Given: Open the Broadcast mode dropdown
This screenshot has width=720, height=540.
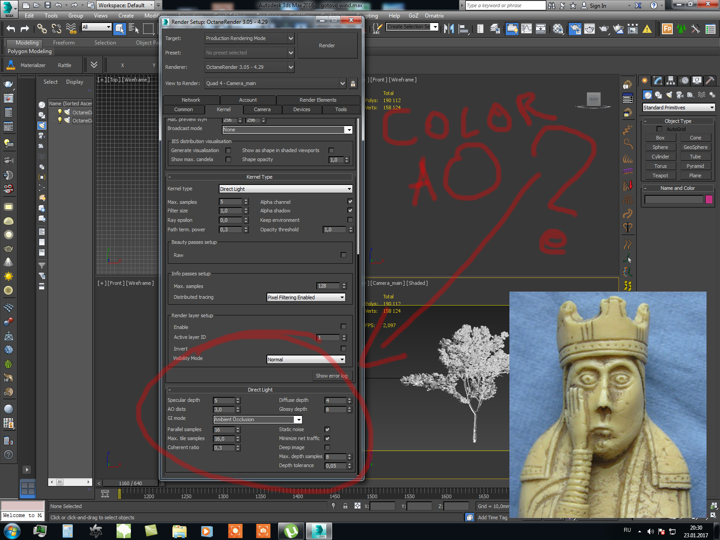Looking at the screenshot, I should click(x=287, y=130).
